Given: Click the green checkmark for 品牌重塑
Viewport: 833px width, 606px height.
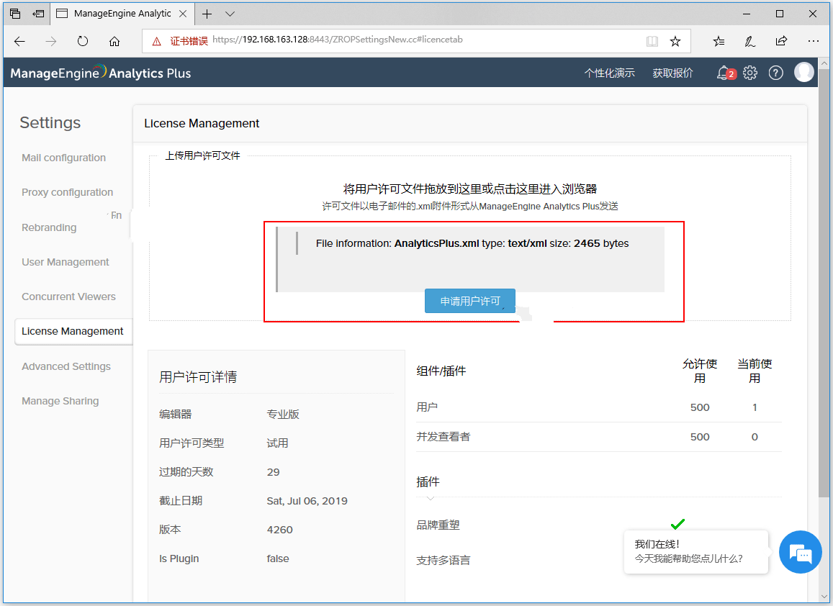Looking at the screenshot, I should pyautogui.click(x=677, y=524).
